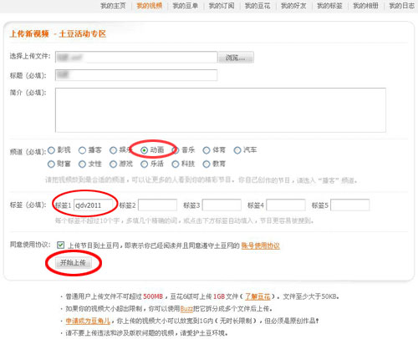
Task: Select the 影视 channel radio button
Action: (x=51, y=150)
